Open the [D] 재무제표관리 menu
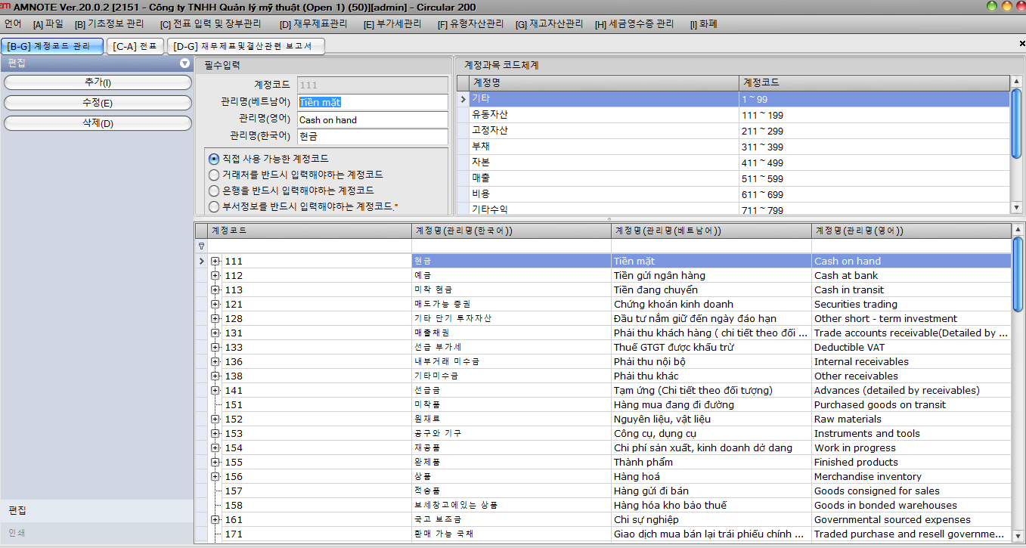 point(313,24)
